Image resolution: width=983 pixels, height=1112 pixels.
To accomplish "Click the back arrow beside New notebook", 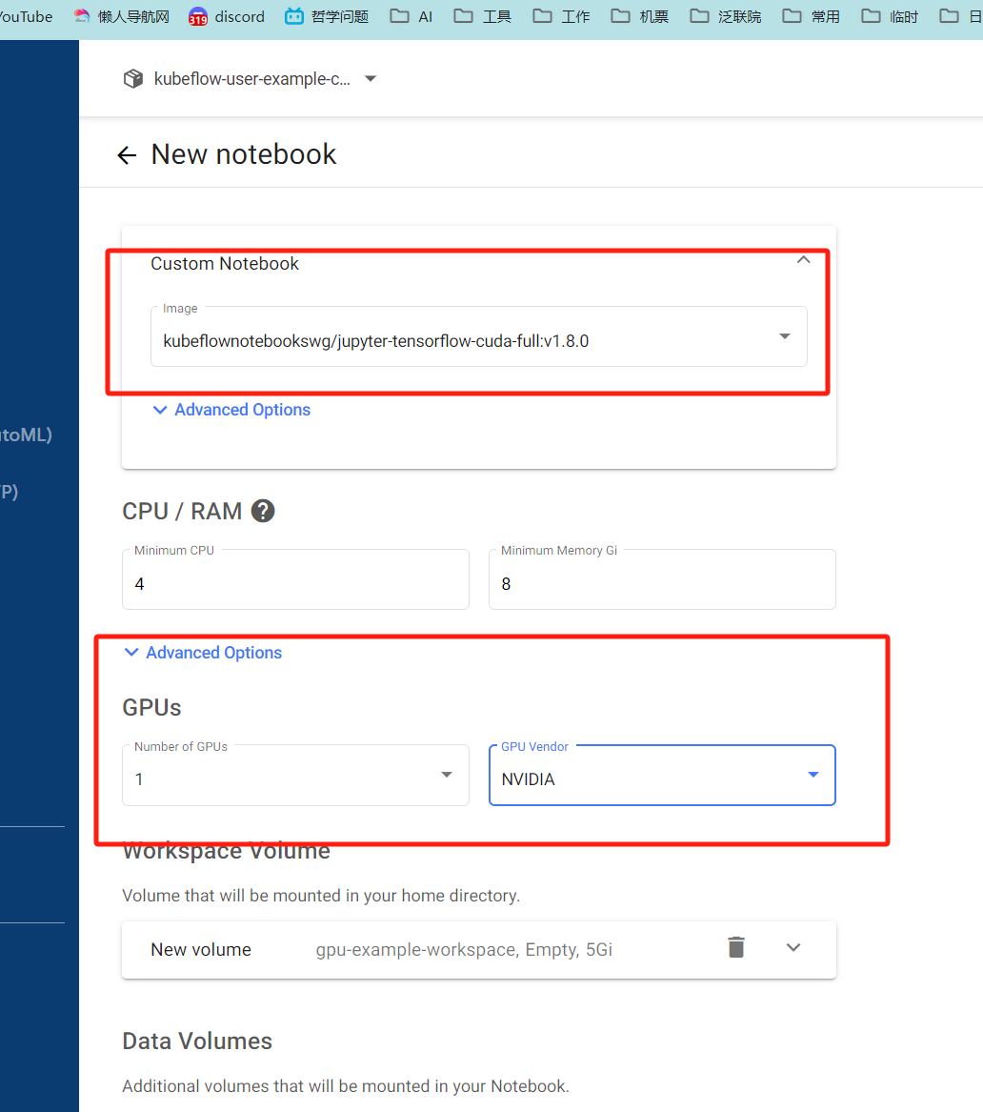I will [x=127, y=155].
